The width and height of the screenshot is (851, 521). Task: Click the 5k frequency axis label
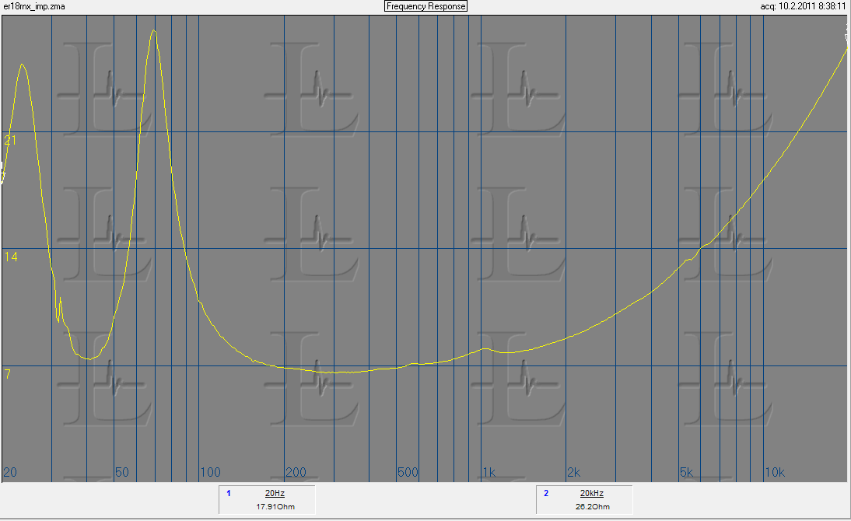[686, 473]
